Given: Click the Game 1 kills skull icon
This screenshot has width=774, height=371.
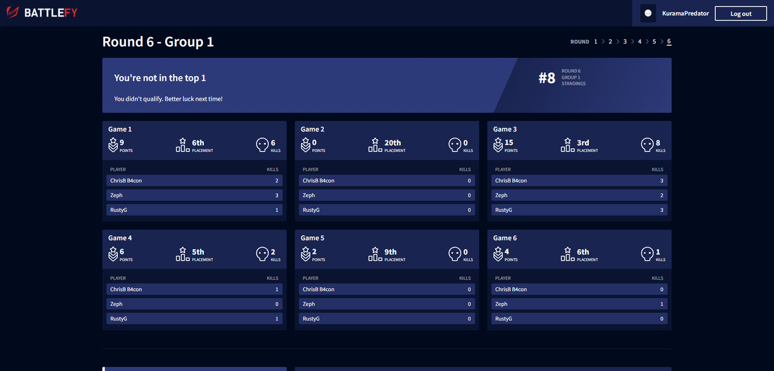Looking at the screenshot, I should pos(263,146).
